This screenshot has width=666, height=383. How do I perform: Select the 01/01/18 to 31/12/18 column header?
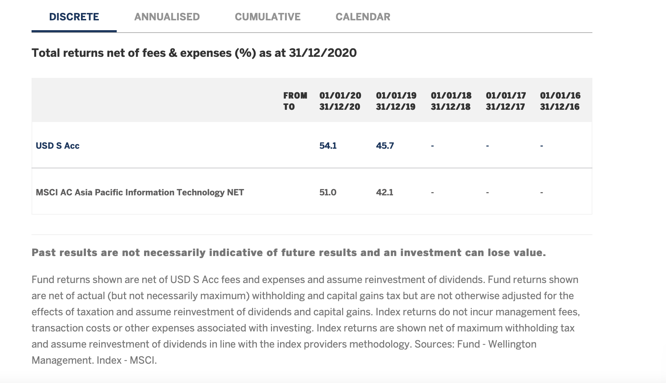point(451,101)
